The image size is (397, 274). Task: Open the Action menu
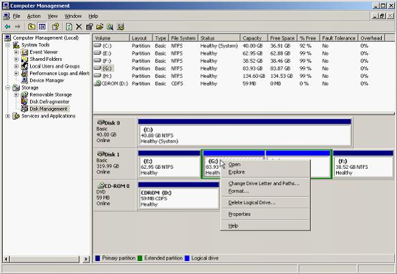point(33,16)
